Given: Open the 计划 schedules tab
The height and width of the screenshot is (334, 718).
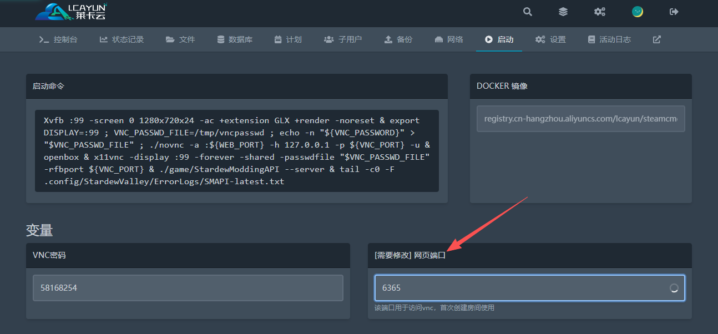Looking at the screenshot, I should coord(288,39).
